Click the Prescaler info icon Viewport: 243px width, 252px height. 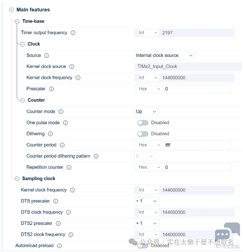[51, 89]
